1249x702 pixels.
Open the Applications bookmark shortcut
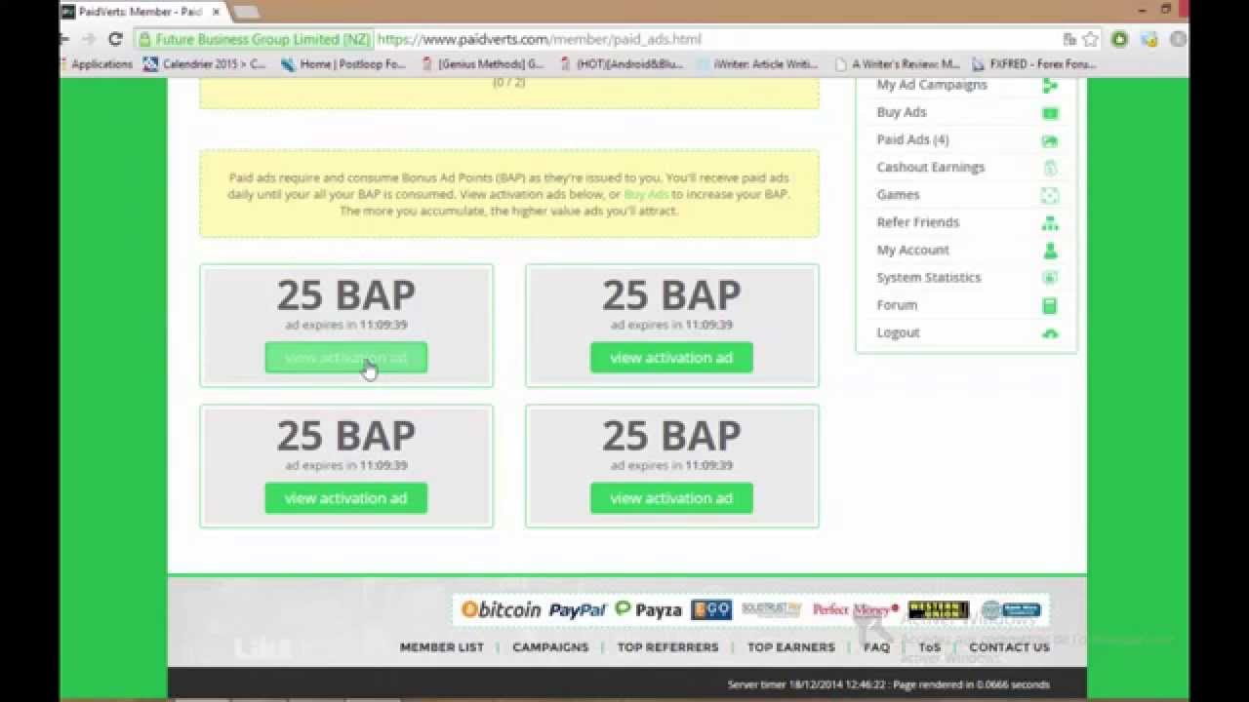pos(96,64)
